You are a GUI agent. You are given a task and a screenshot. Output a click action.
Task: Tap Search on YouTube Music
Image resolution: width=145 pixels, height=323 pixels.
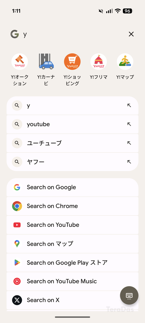click(72, 281)
